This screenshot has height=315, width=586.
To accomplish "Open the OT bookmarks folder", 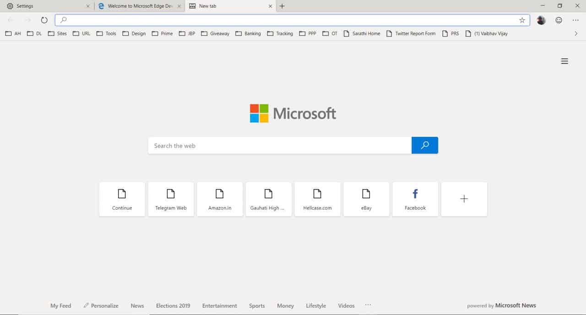I will [330, 33].
